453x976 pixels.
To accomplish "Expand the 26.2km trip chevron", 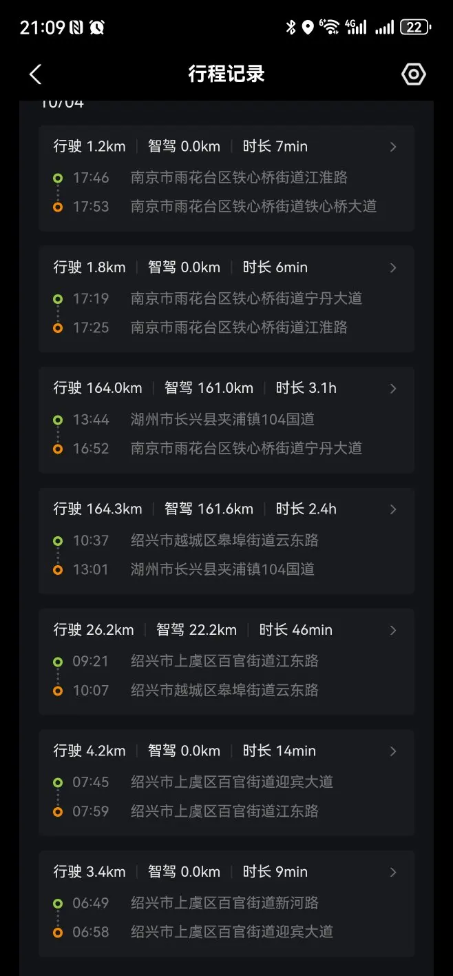I will coord(393,630).
